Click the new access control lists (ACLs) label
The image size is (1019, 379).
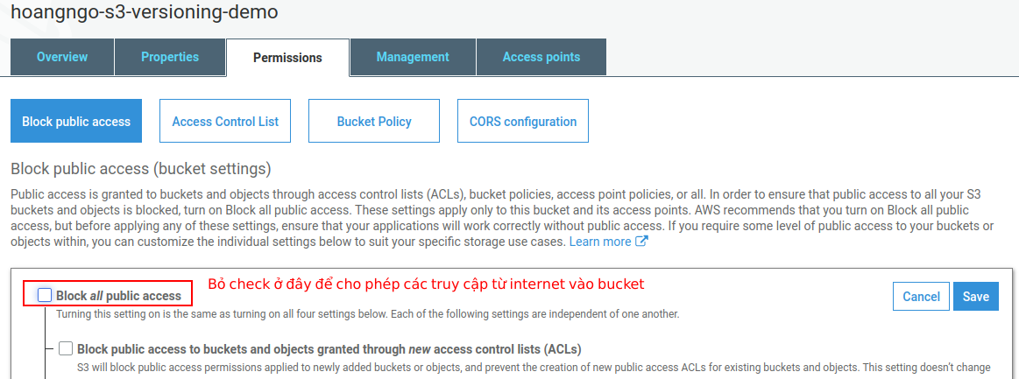(329, 349)
